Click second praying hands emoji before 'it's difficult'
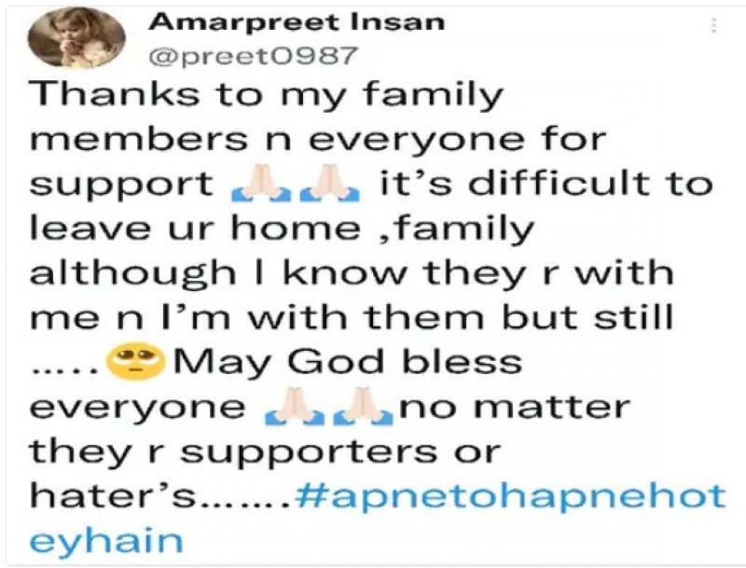Viewport: 746px width, 568px height. coord(328,183)
